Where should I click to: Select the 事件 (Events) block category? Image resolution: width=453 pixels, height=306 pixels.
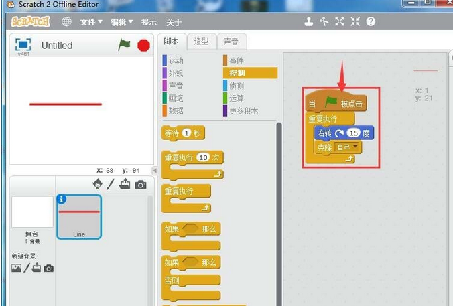[237, 61]
